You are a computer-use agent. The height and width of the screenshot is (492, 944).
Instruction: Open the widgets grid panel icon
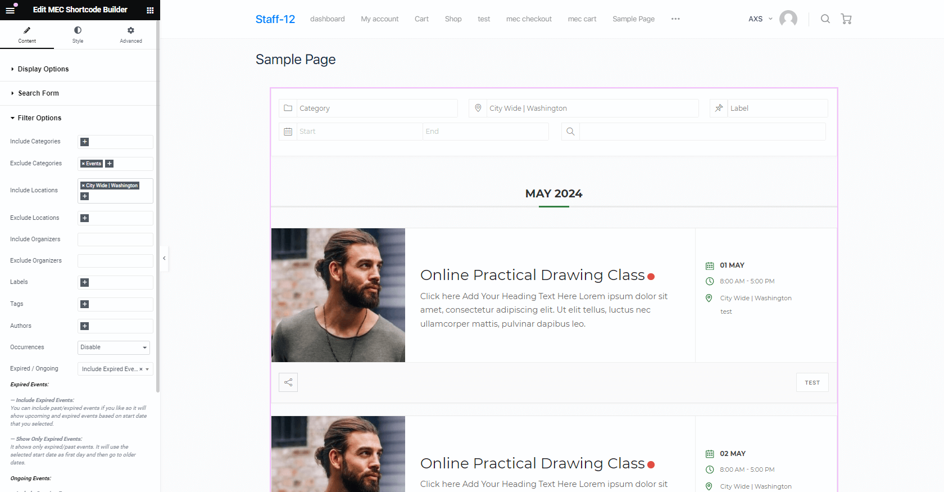(x=150, y=10)
